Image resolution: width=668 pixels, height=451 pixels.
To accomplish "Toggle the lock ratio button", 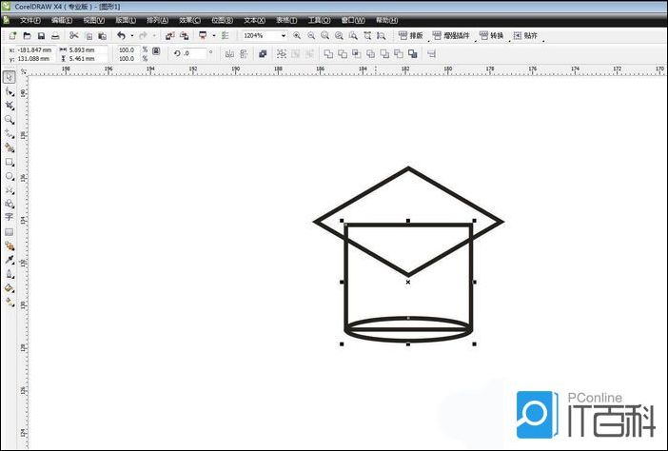I will click(156, 52).
